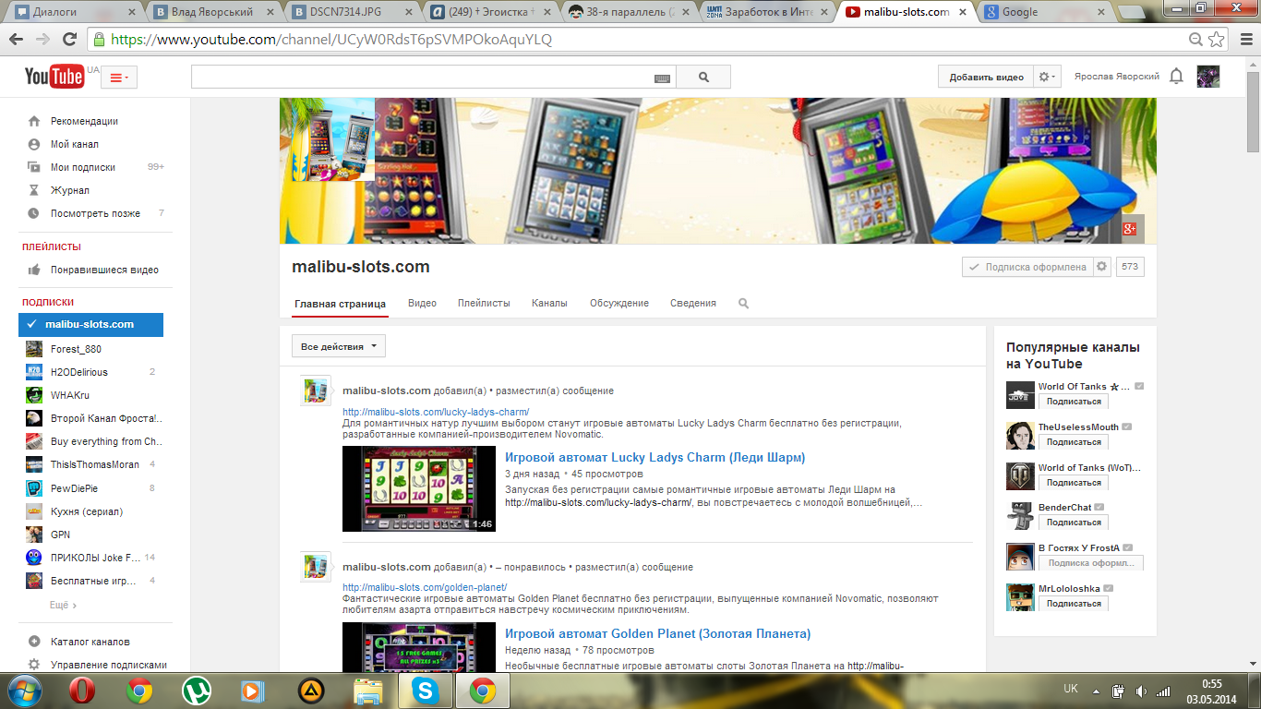Select malibu-slots.com subscription in sidebar

pyautogui.click(x=90, y=324)
